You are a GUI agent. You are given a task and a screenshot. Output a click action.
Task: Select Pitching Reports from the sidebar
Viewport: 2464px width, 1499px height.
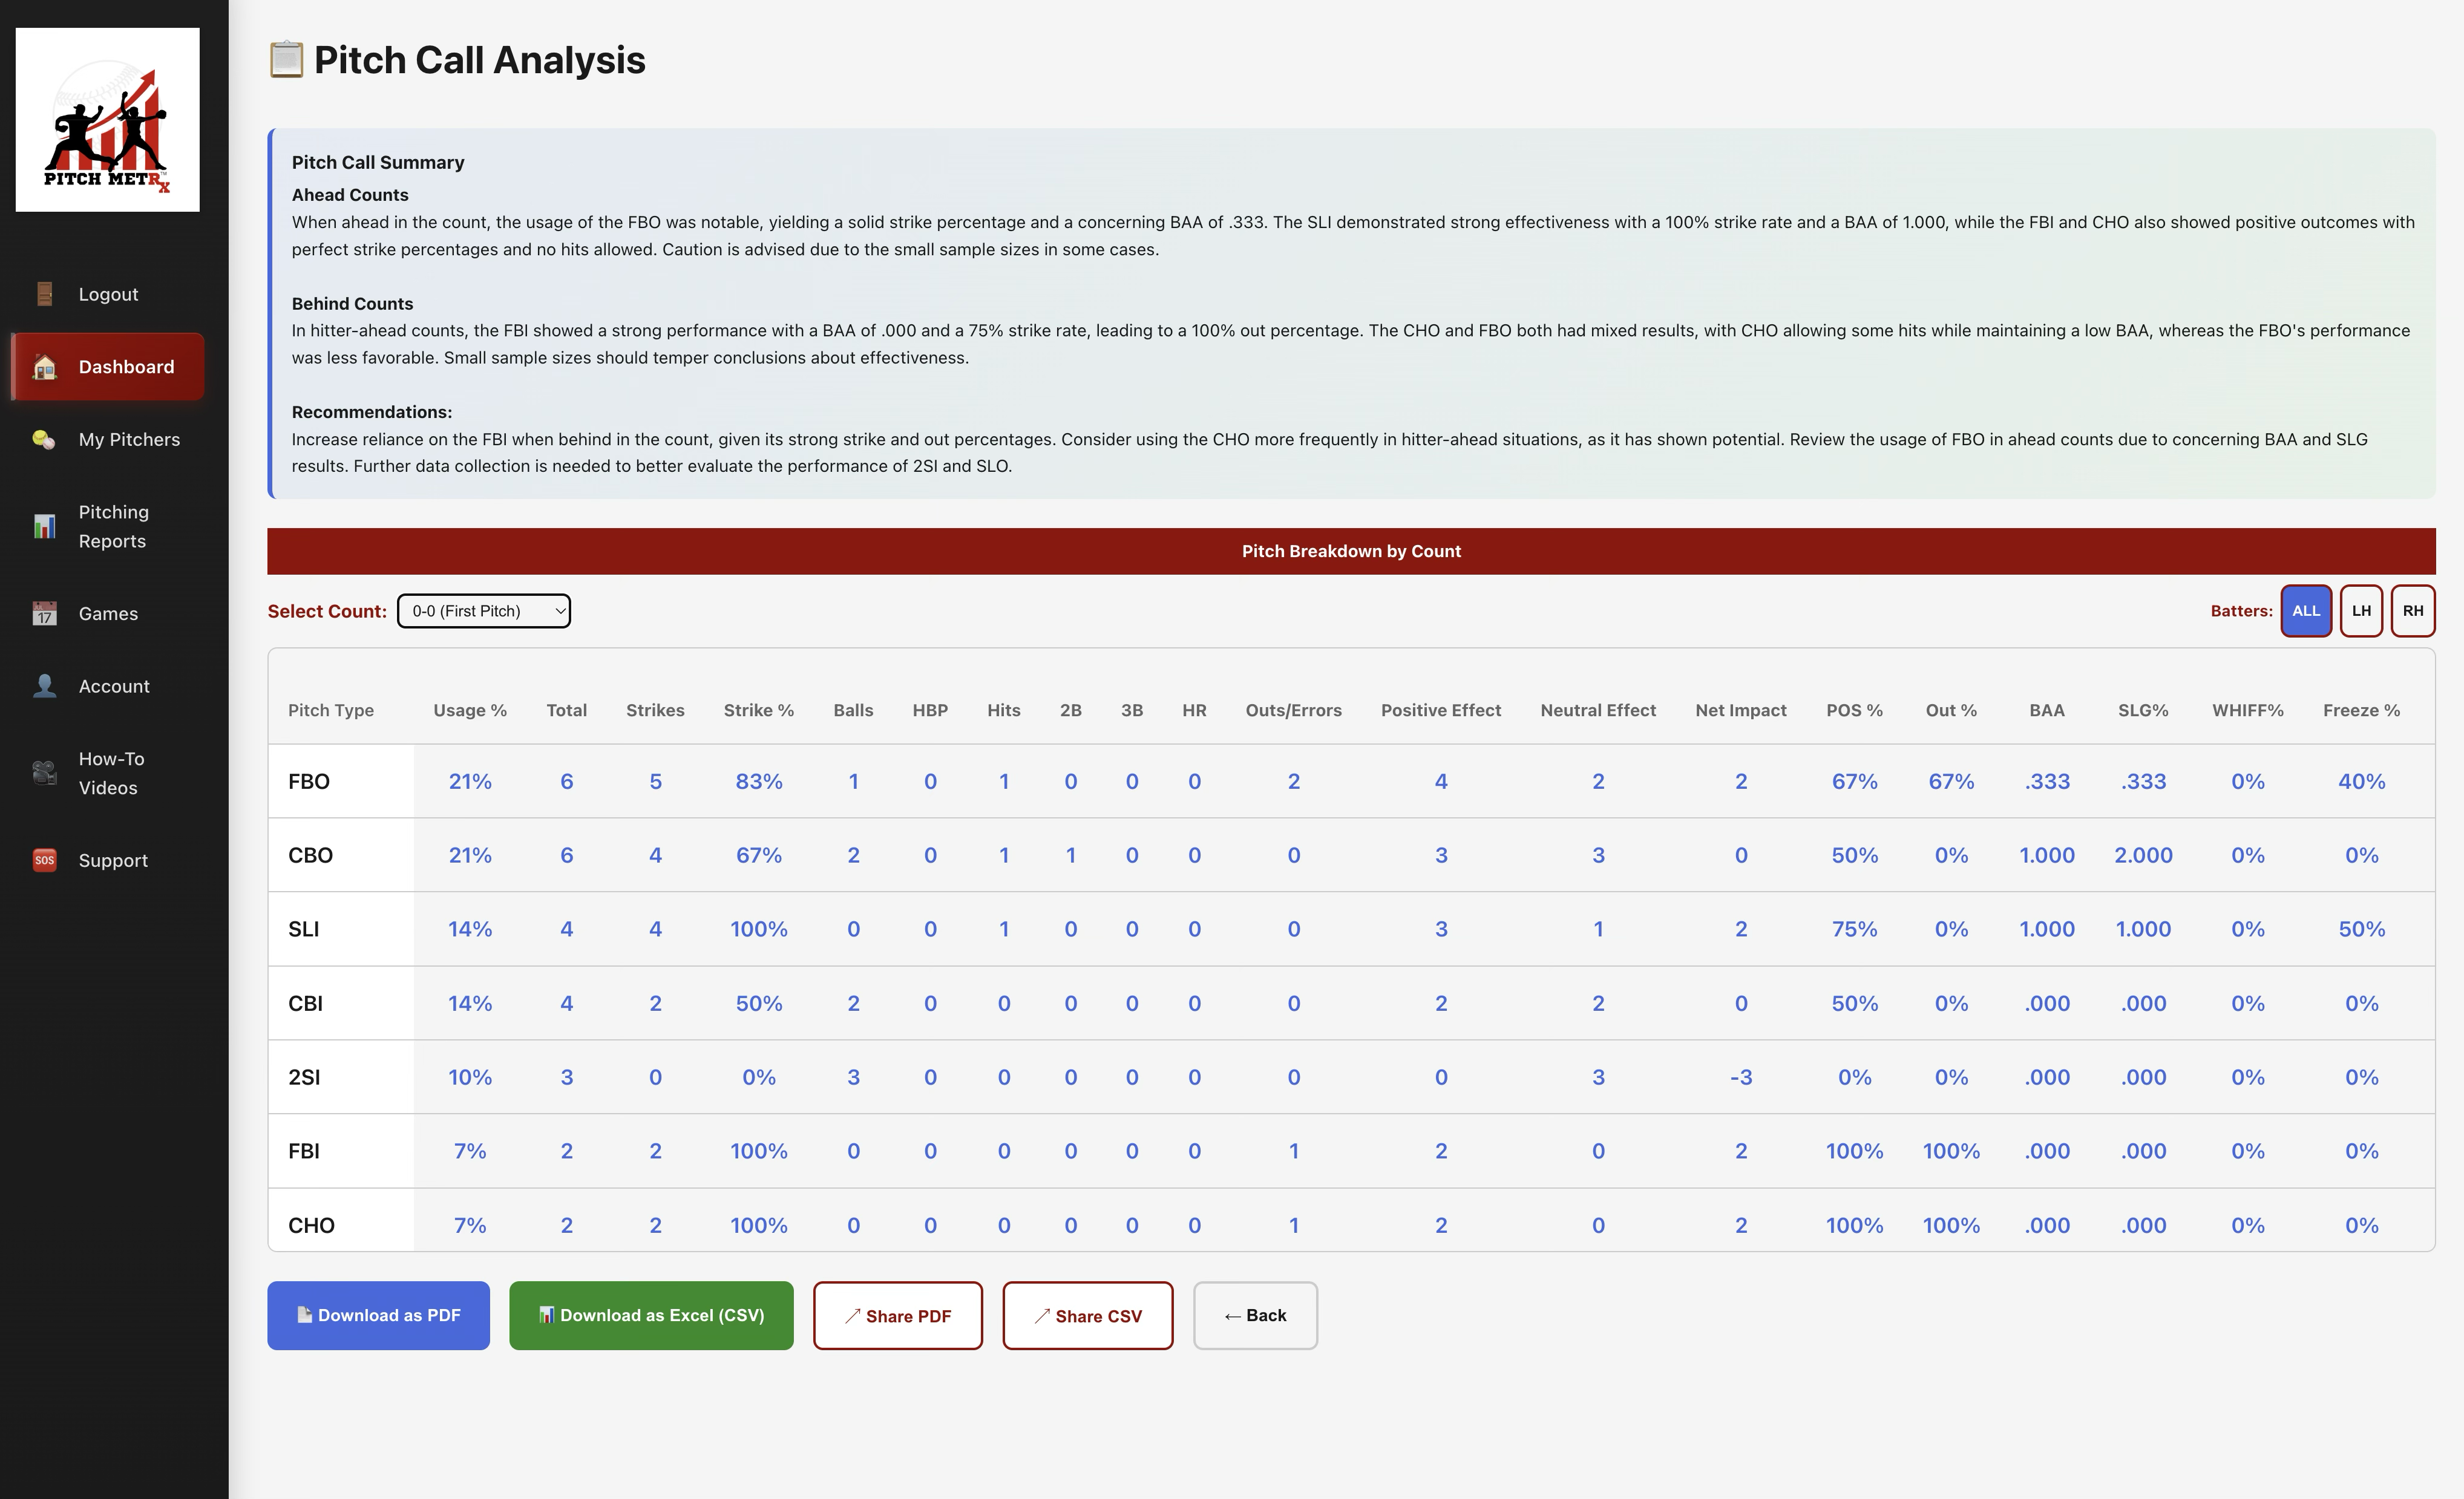[x=113, y=525]
